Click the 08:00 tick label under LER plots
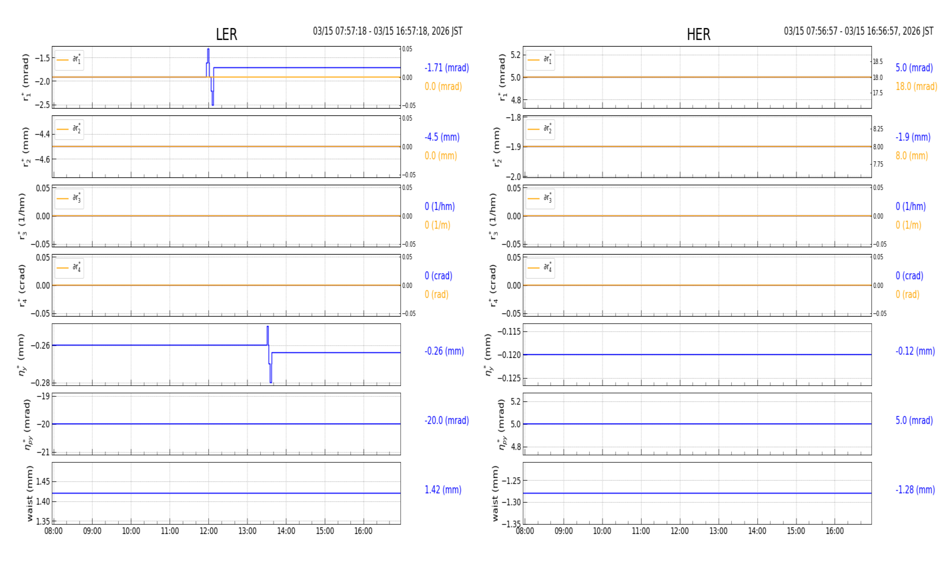The width and height of the screenshot is (942, 576). 53,531
